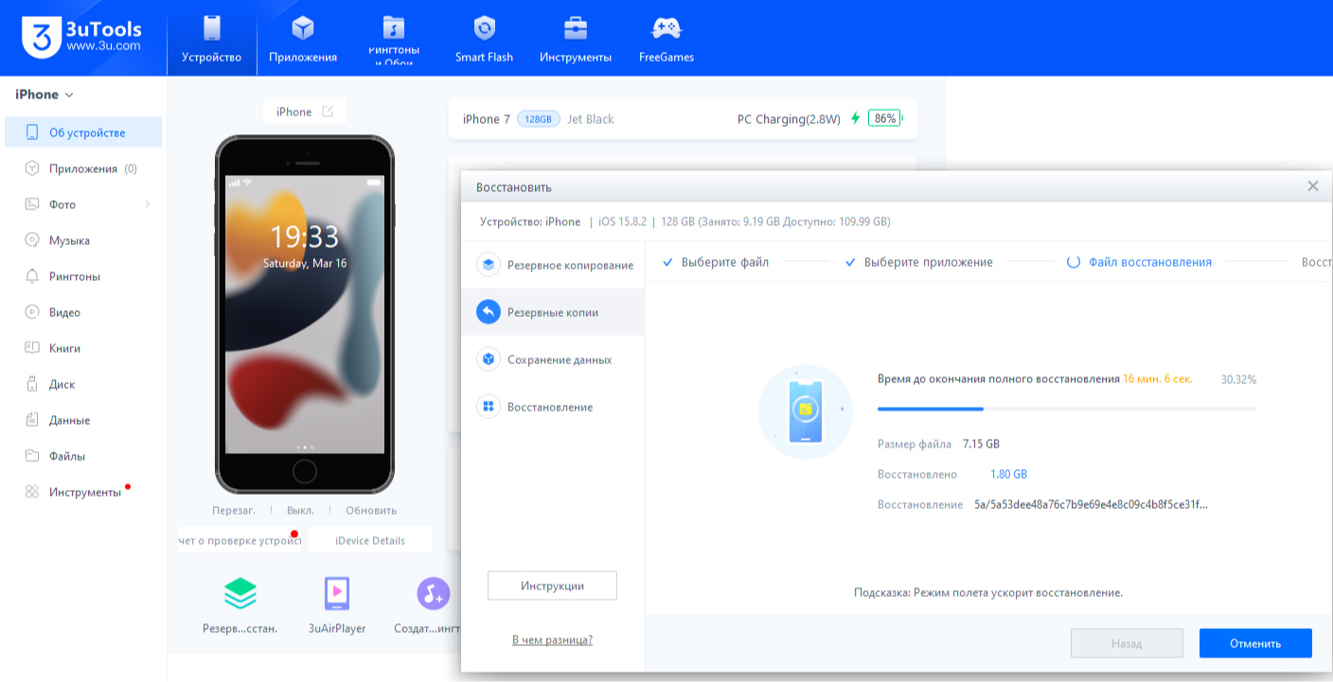Viewport: 1333px width, 682px height.
Task: Click the Инструкции button
Action: pos(552,586)
